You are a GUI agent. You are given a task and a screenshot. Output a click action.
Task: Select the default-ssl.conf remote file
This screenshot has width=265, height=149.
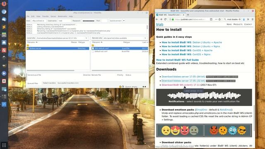click(x=120, y=51)
